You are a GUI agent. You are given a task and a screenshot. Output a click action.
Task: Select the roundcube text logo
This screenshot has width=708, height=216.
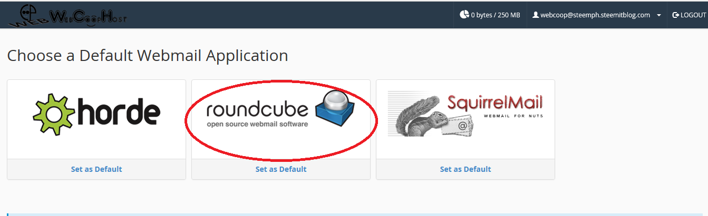[257, 109]
